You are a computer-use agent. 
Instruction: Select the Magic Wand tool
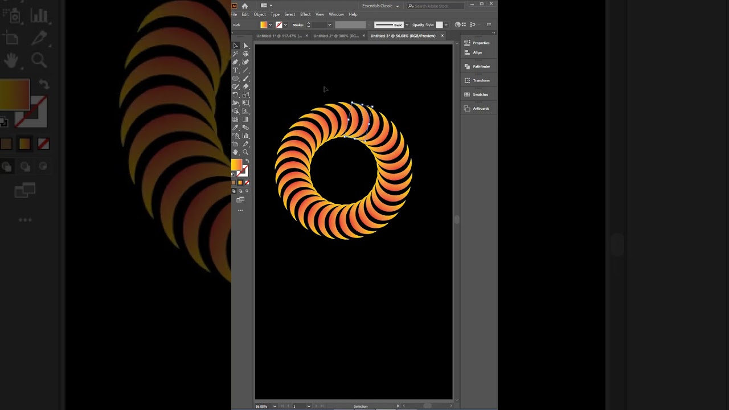tap(235, 54)
